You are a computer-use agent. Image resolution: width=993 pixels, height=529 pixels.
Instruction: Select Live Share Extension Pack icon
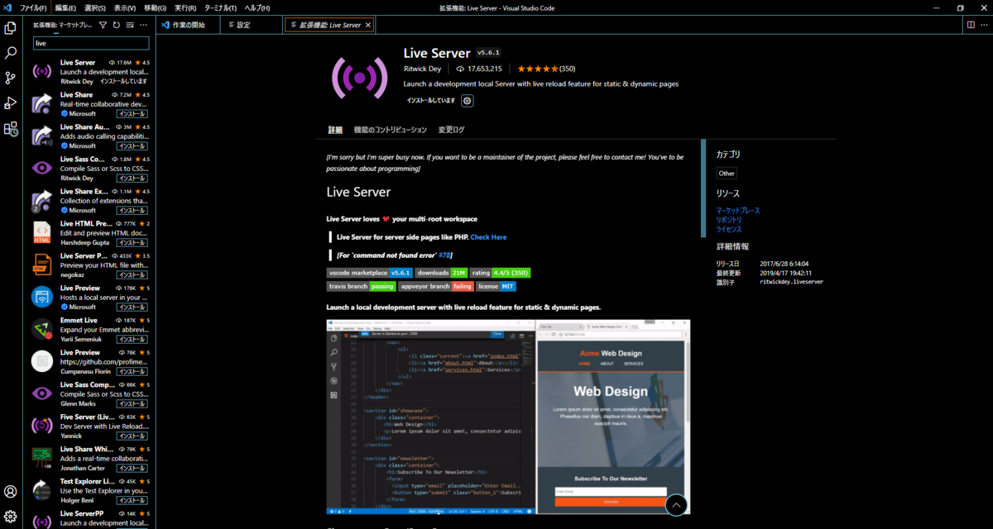tap(42, 200)
